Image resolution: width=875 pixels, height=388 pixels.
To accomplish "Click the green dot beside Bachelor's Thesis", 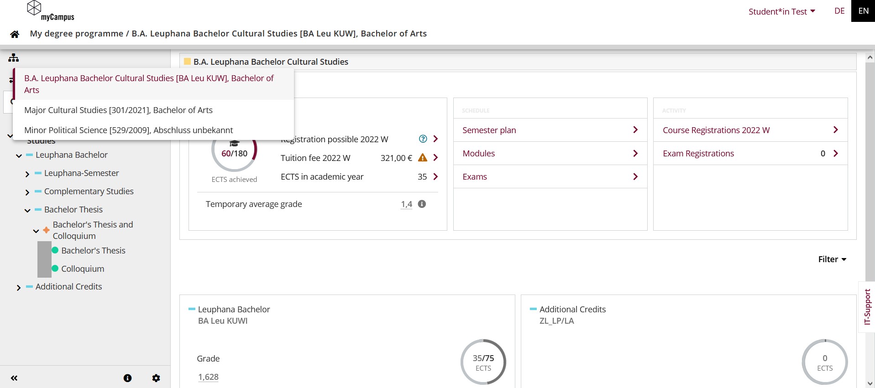I will [55, 250].
